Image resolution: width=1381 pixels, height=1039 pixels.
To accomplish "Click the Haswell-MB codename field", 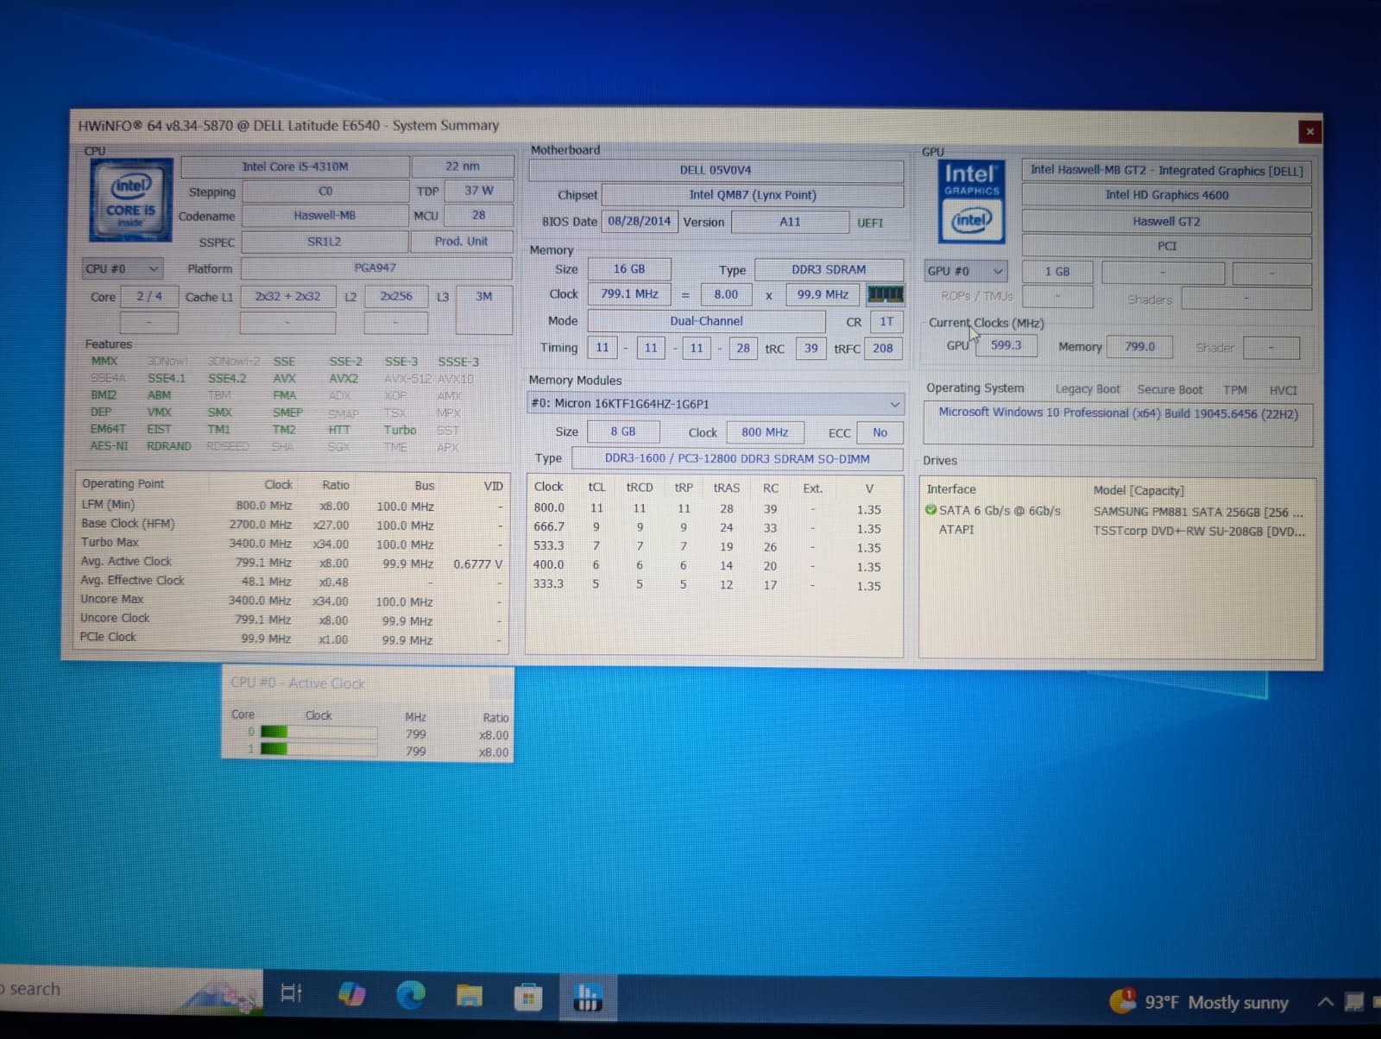I will (x=325, y=216).
